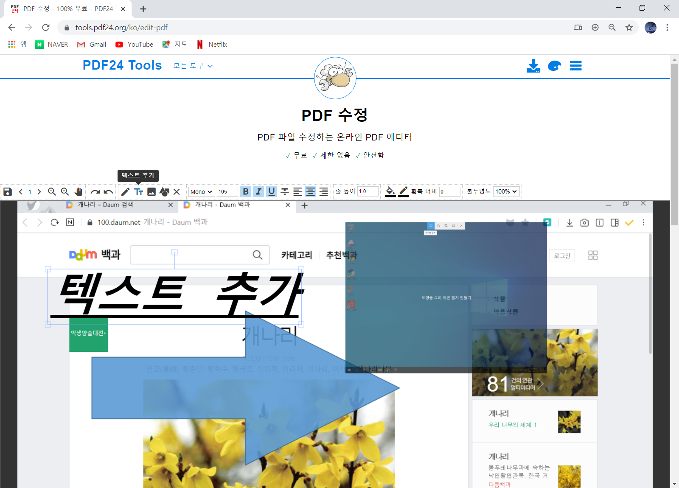Viewport: 679px width, 488px height.
Task: Select the add shapes tool
Action: click(x=165, y=192)
